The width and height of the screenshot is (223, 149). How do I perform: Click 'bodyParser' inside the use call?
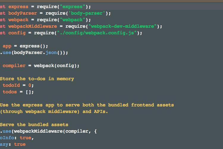point(28,53)
